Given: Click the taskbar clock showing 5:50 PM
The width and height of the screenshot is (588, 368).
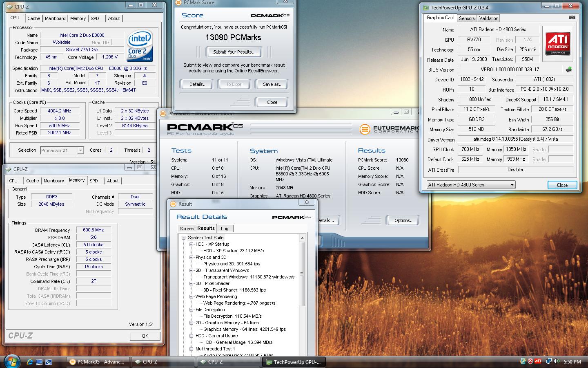Looking at the screenshot, I should [572, 362].
